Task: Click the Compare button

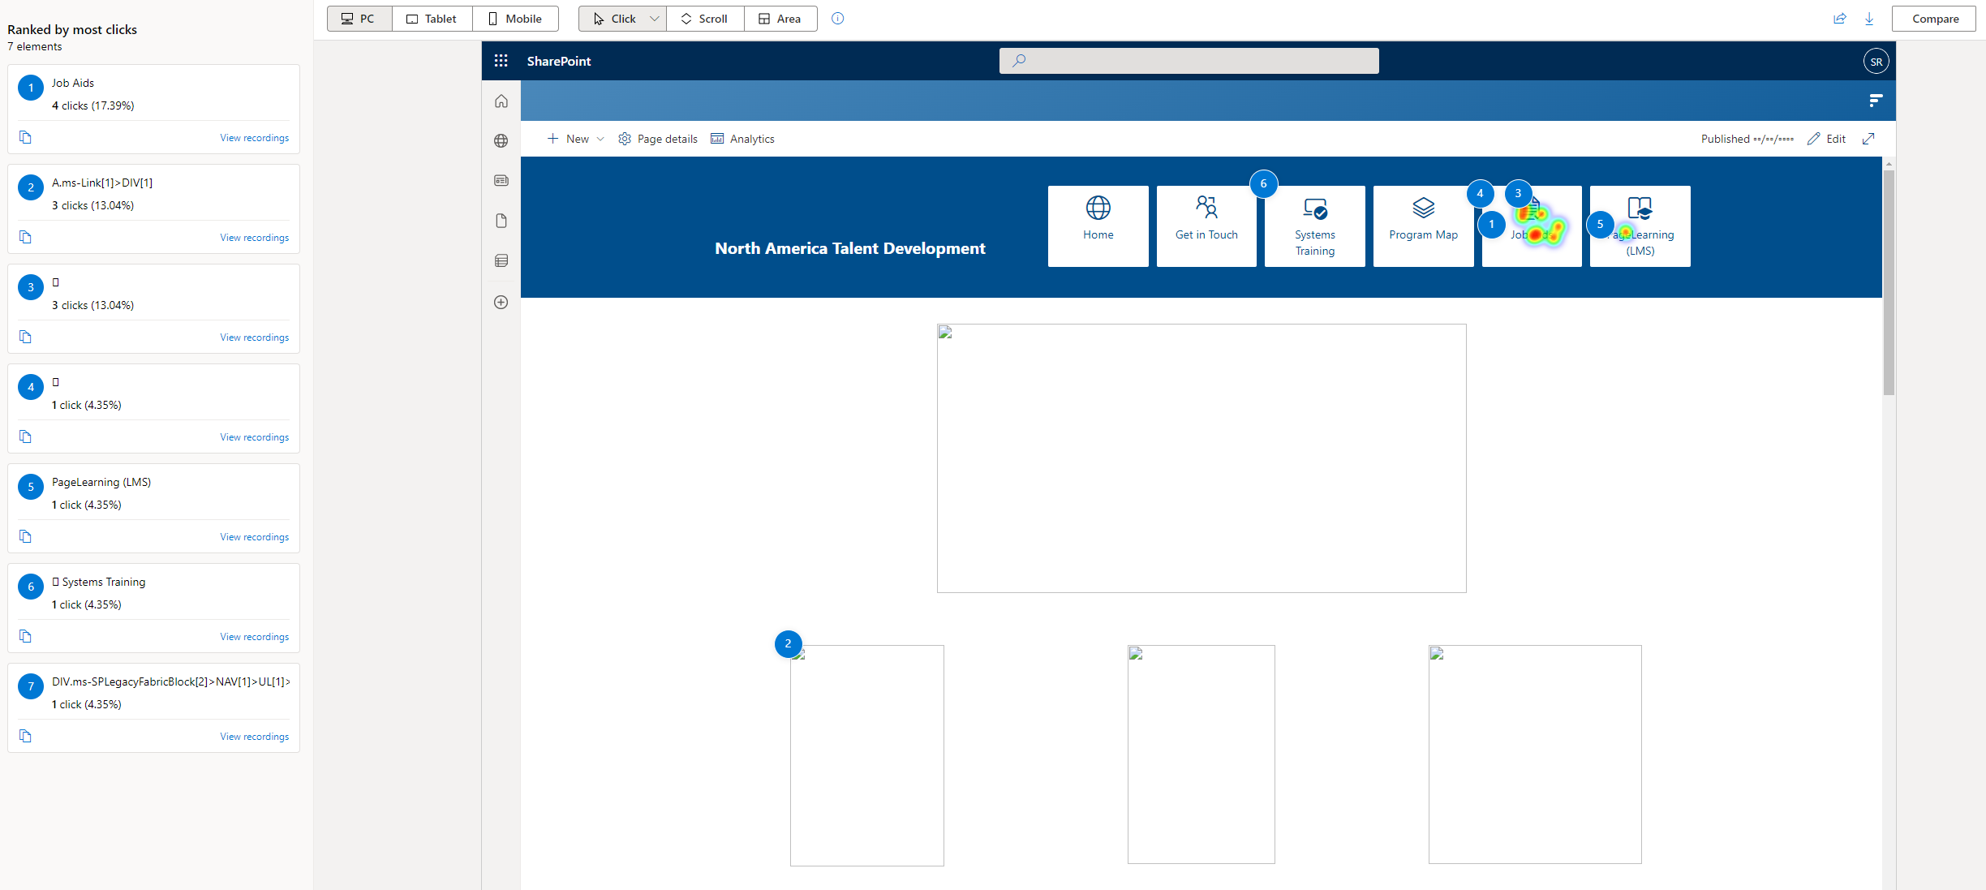Action: click(x=1933, y=18)
